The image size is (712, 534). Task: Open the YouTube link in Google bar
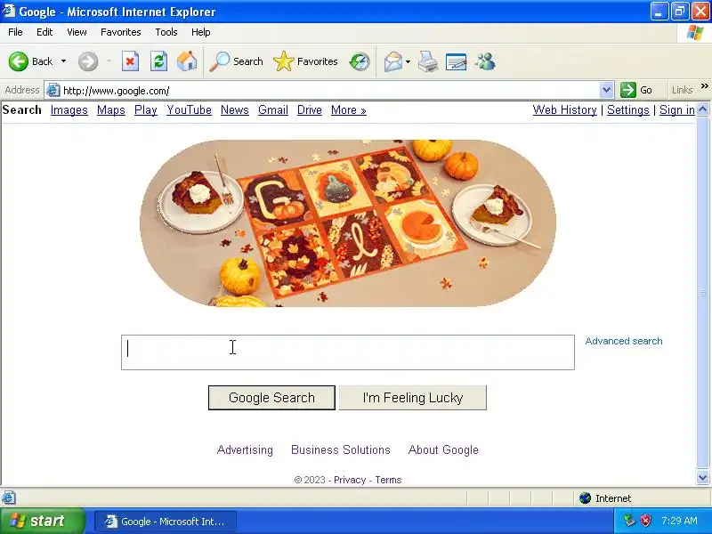(x=189, y=109)
